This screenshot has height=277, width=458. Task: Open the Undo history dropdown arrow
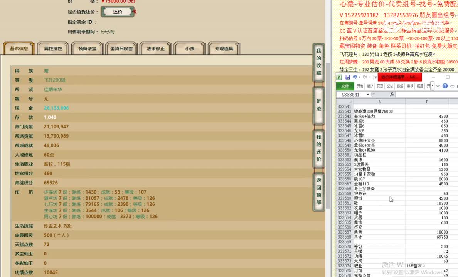coord(359,77)
